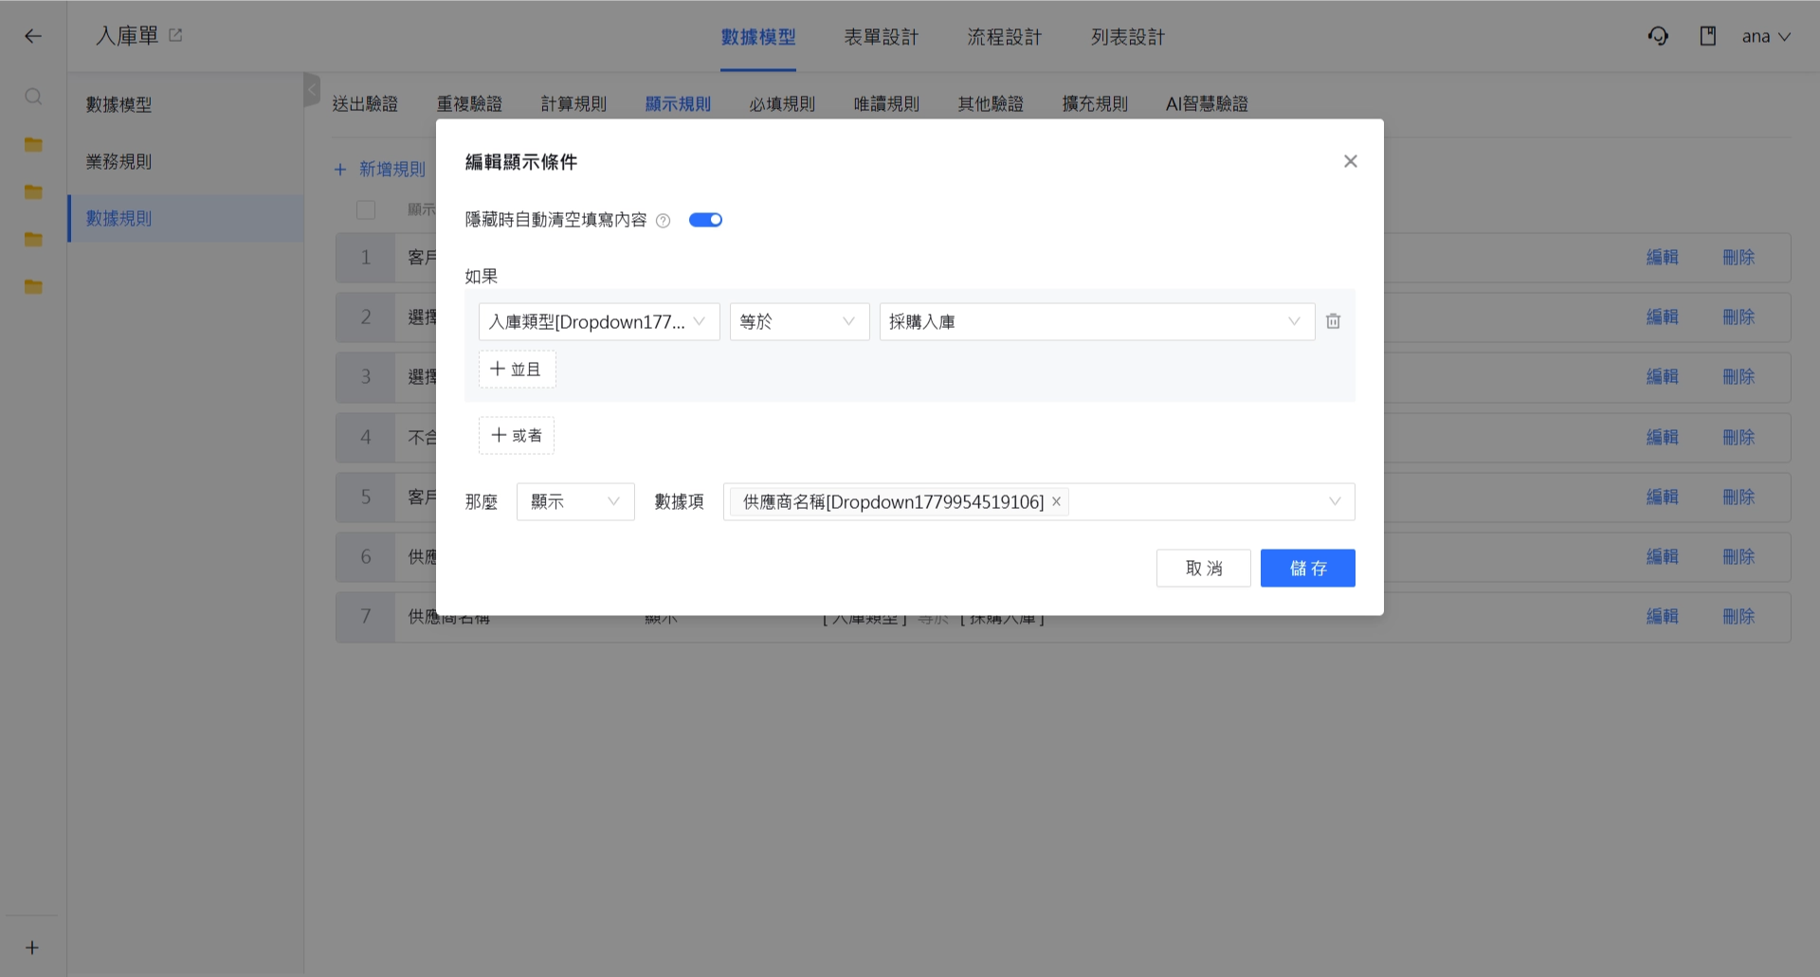Open the 採購入庫 value dropdown
The width and height of the screenshot is (1820, 977).
(x=1097, y=321)
